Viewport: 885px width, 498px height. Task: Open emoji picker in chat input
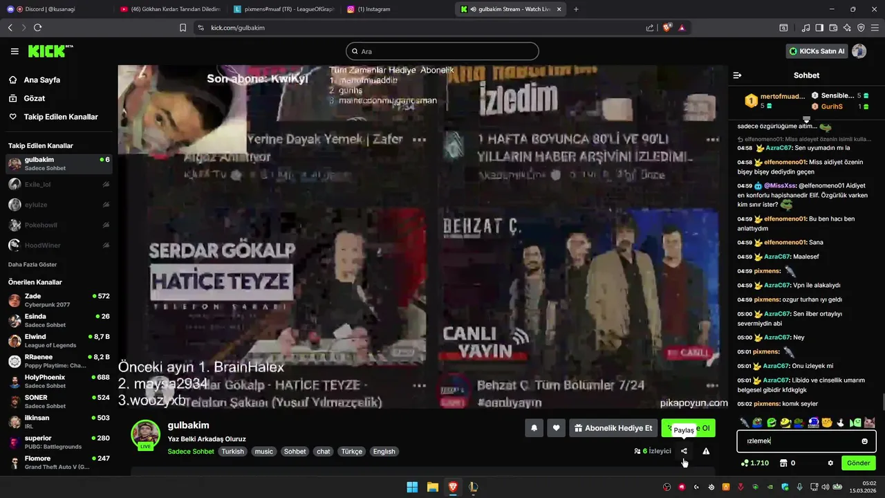(x=864, y=441)
